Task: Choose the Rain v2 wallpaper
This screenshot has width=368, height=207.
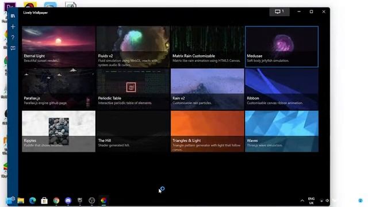Action: 208,89
